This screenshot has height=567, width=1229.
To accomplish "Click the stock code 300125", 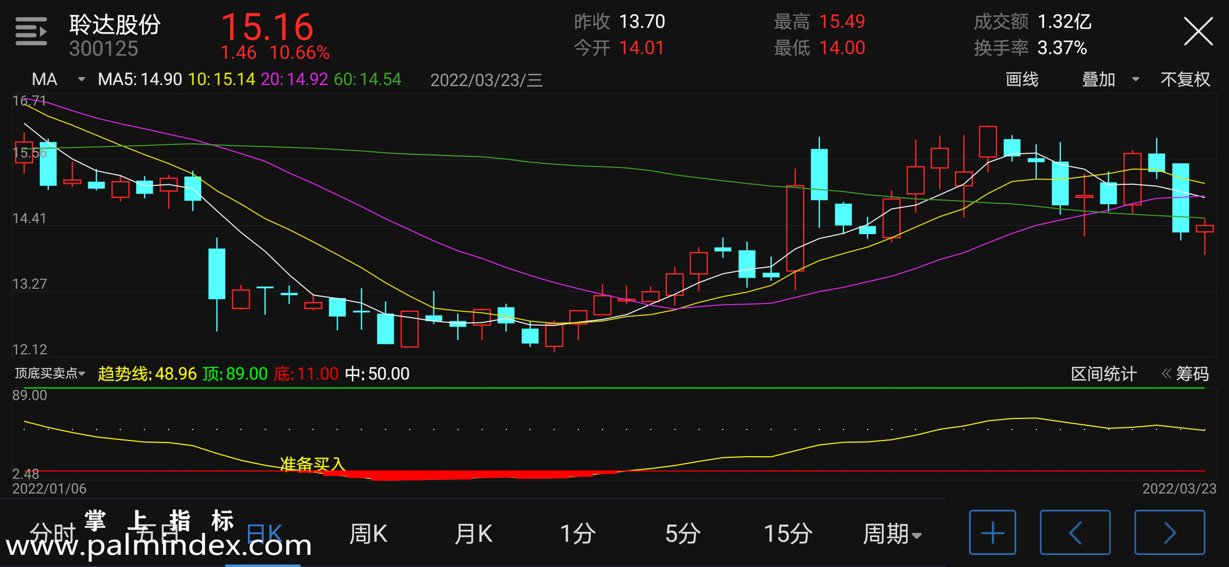I will tap(103, 49).
